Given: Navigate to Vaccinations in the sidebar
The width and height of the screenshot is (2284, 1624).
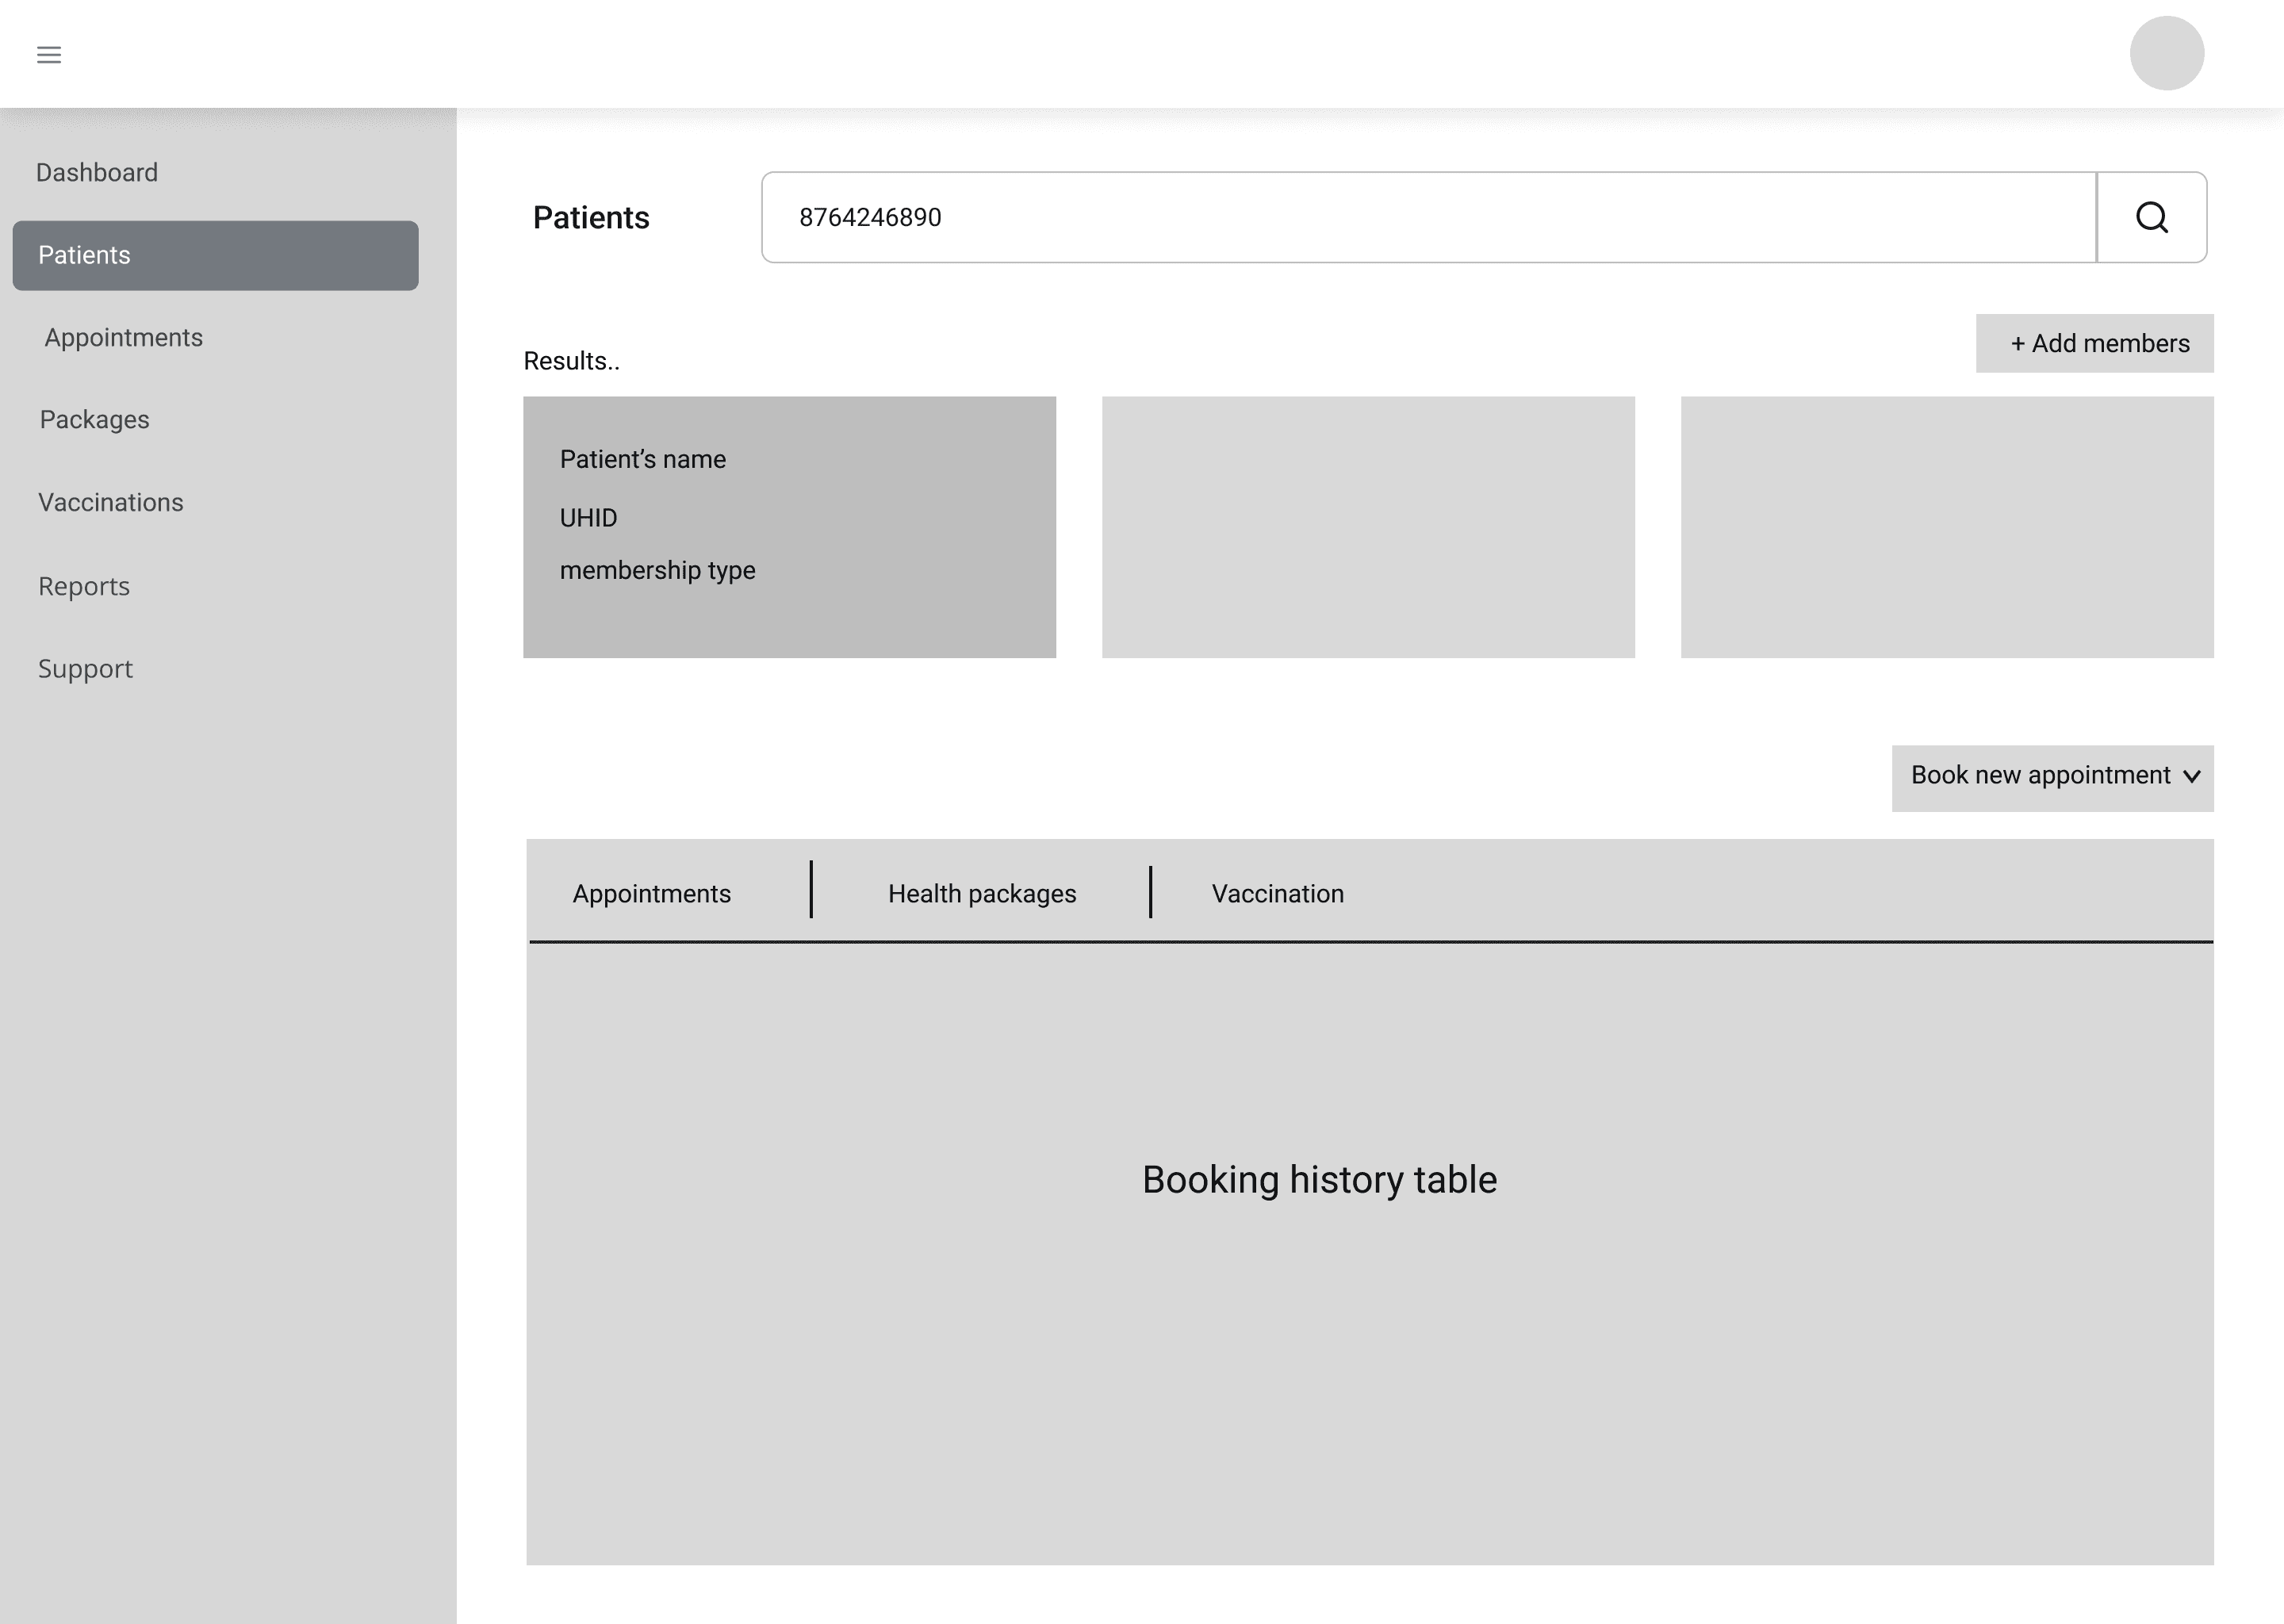Looking at the screenshot, I should coord(110,502).
